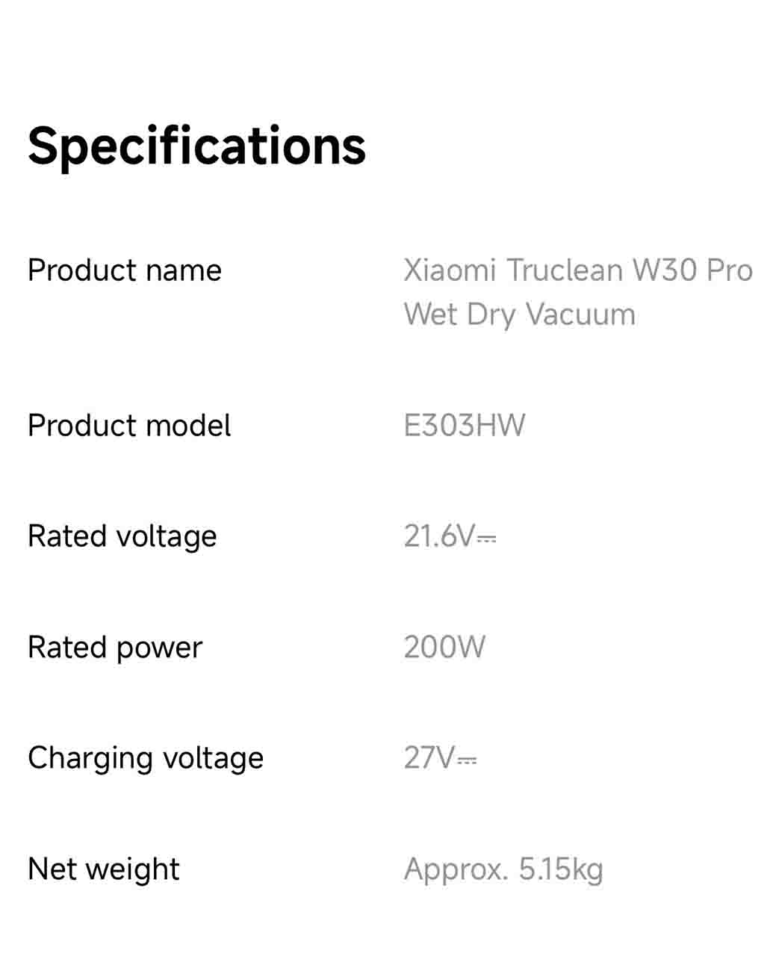Click the W30 Pro text
The image size is (779, 971).
[x=692, y=270]
